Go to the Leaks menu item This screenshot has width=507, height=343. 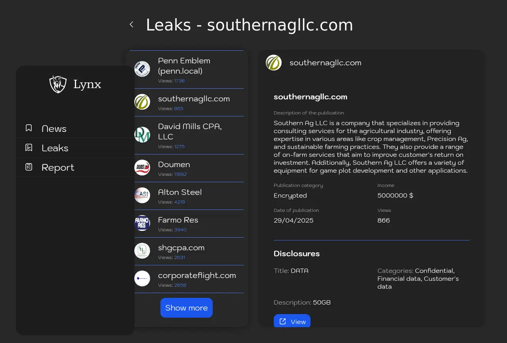55,148
